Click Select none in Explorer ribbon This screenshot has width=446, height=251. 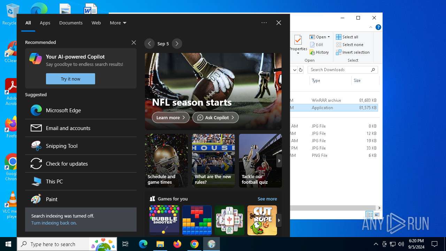[350, 45]
